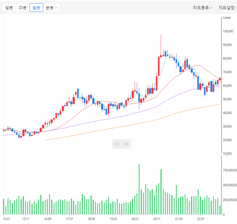Zoom in with the plus button

pos(126,144)
